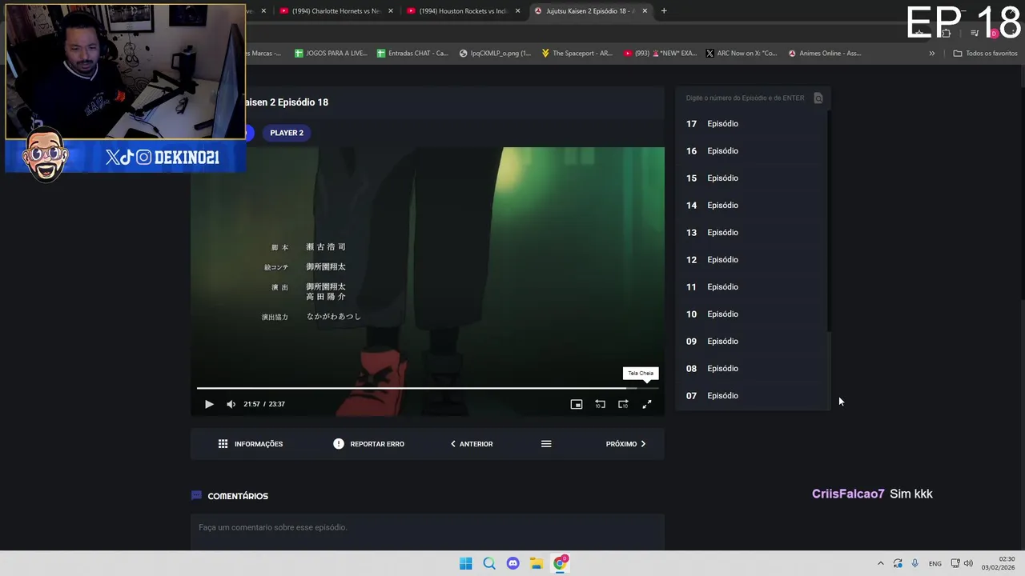Viewport: 1025px width, 576px height.
Task: Select PLAYER 2 video source
Action: tap(287, 133)
